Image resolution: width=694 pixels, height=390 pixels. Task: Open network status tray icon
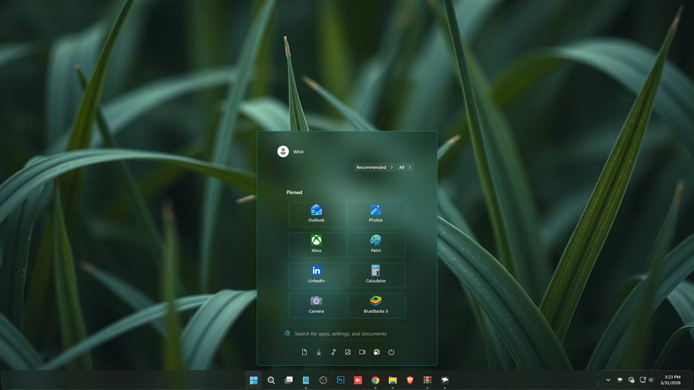pyautogui.click(x=643, y=380)
